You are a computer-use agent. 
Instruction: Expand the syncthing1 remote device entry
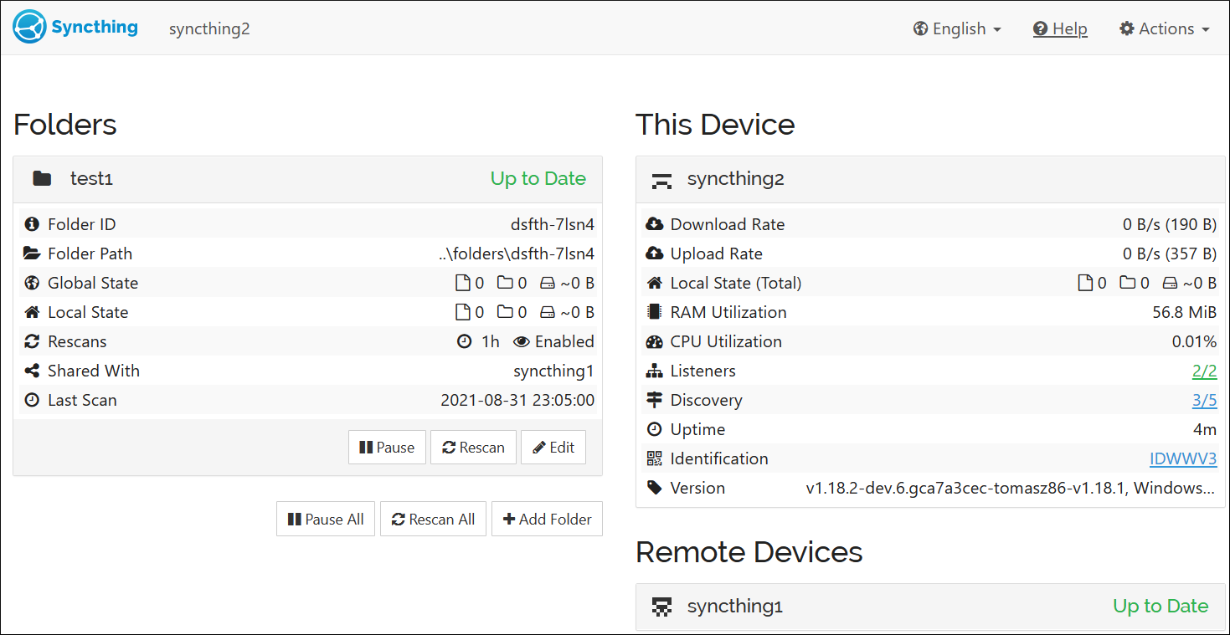click(734, 606)
